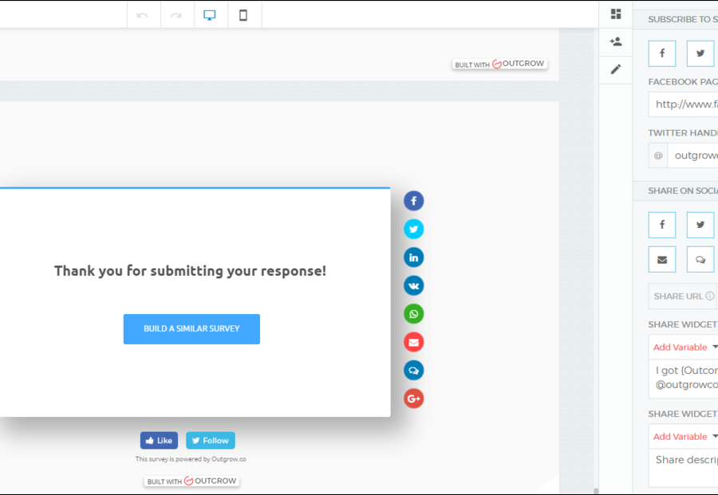The image size is (718, 495).
Task: Toggle email option under Share on Social
Action: [662, 259]
